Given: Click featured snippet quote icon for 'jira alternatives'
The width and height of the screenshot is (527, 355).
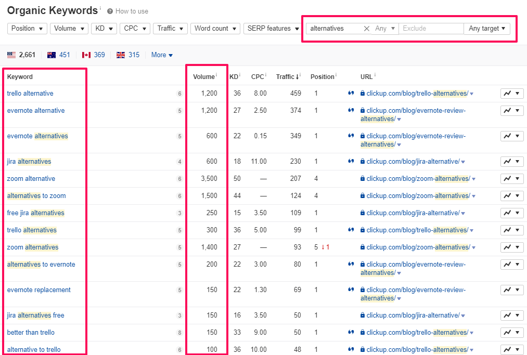Looking at the screenshot, I should [x=351, y=162].
